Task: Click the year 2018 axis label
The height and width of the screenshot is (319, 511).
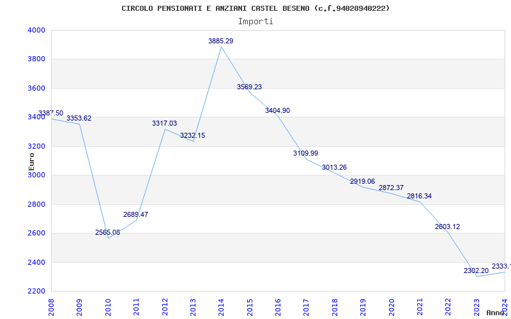Action: 335,307
